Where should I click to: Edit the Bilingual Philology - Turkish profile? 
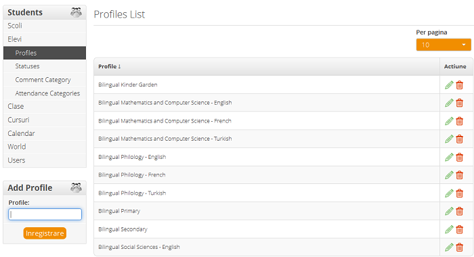pyautogui.click(x=449, y=193)
